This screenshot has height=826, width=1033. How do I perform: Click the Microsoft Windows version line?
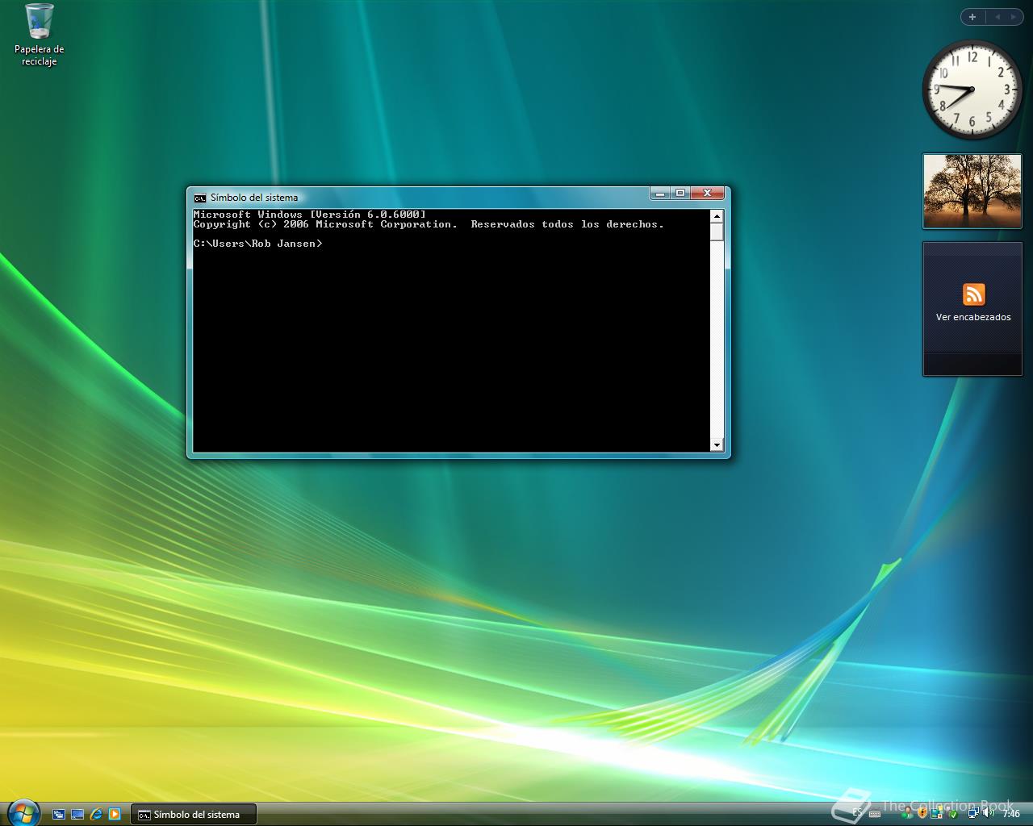tap(310, 215)
